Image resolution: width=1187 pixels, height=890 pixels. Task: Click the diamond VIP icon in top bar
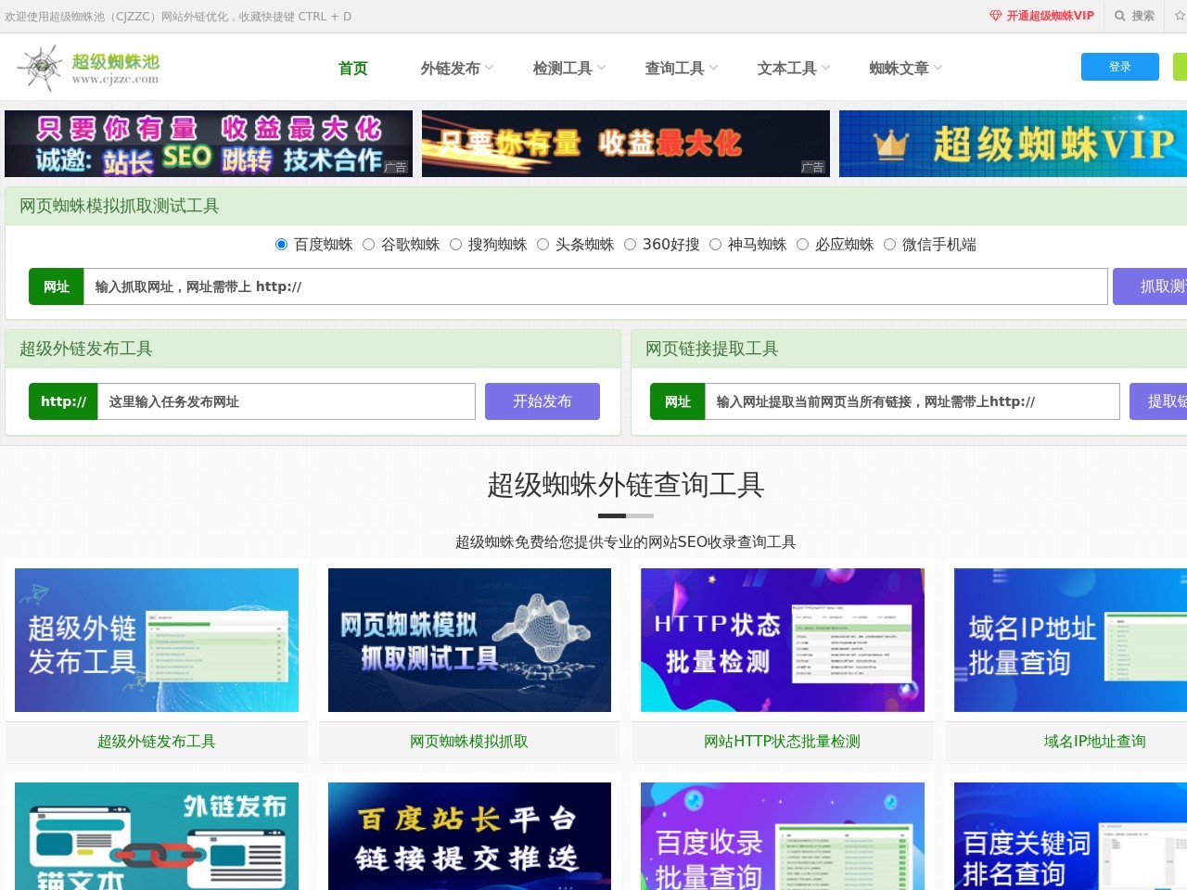994,16
